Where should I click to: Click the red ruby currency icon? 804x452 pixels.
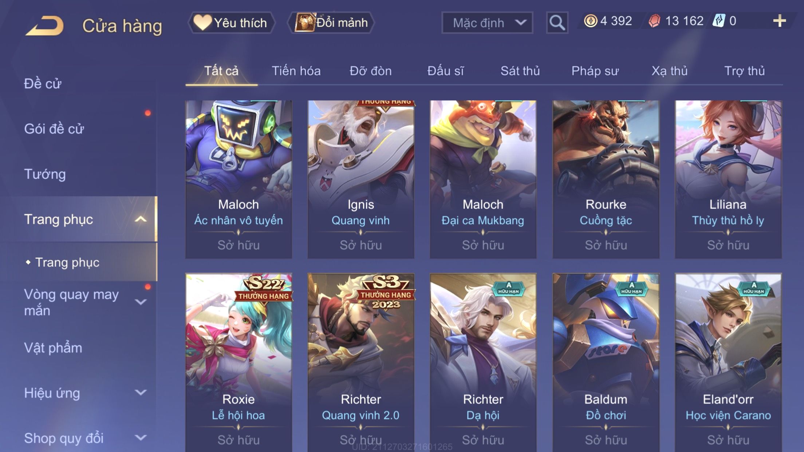pyautogui.click(x=654, y=21)
